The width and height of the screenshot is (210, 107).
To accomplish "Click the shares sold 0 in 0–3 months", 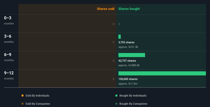I will click(x=114, y=24).
